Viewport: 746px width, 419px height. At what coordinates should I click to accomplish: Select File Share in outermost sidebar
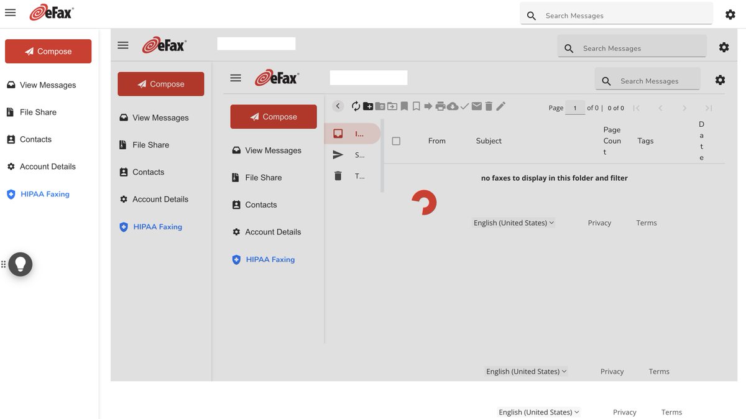pos(31,113)
